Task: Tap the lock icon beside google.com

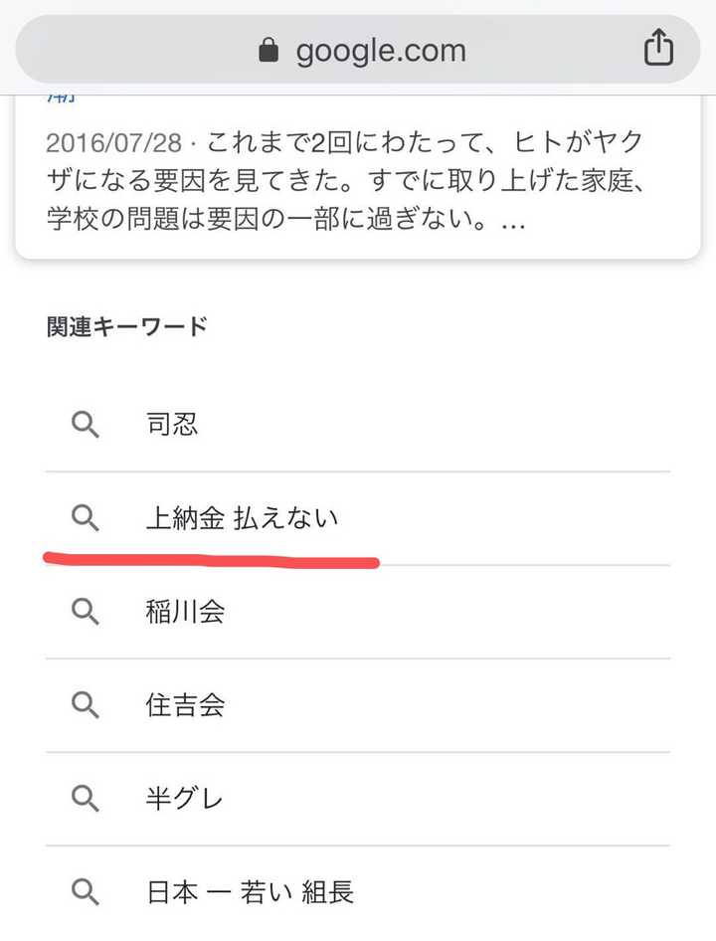Action: [x=268, y=51]
